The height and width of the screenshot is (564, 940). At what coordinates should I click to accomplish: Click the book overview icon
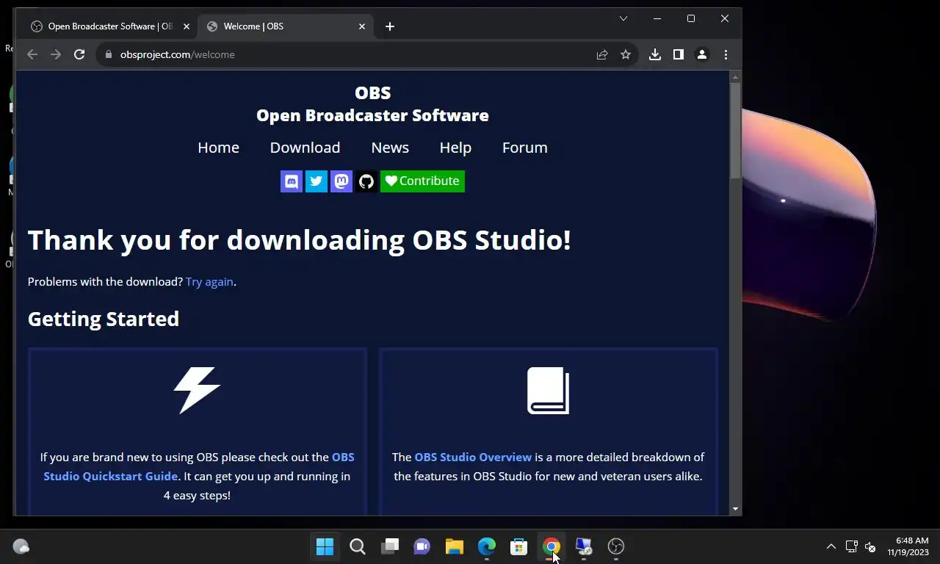point(548,391)
